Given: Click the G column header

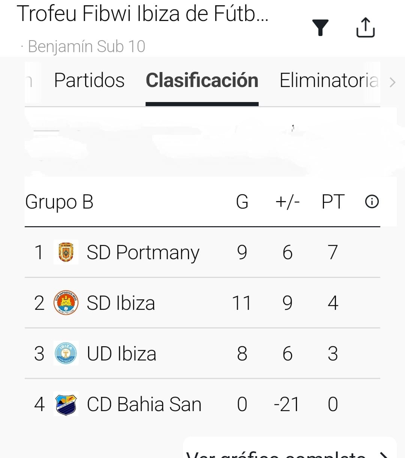Looking at the screenshot, I should pyautogui.click(x=242, y=202).
